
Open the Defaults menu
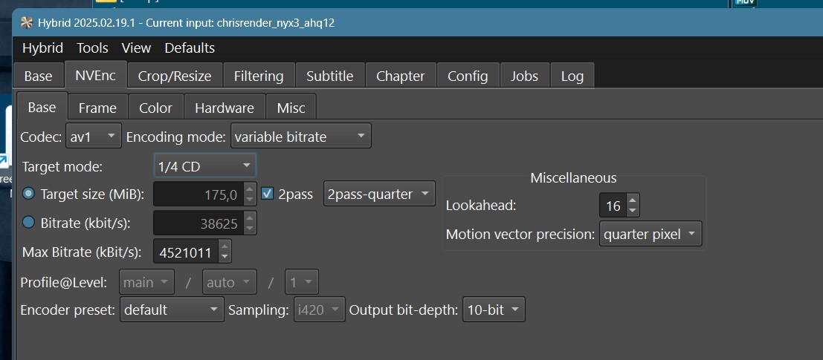pyautogui.click(x=190, y=48)
